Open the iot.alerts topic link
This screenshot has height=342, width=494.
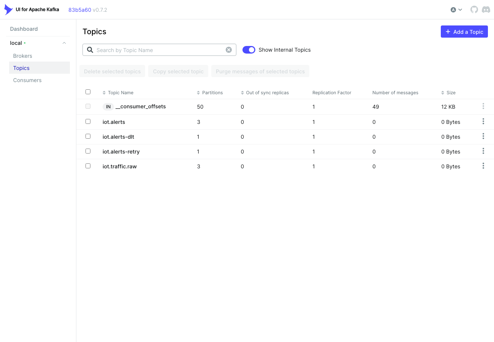click(114, 122)
